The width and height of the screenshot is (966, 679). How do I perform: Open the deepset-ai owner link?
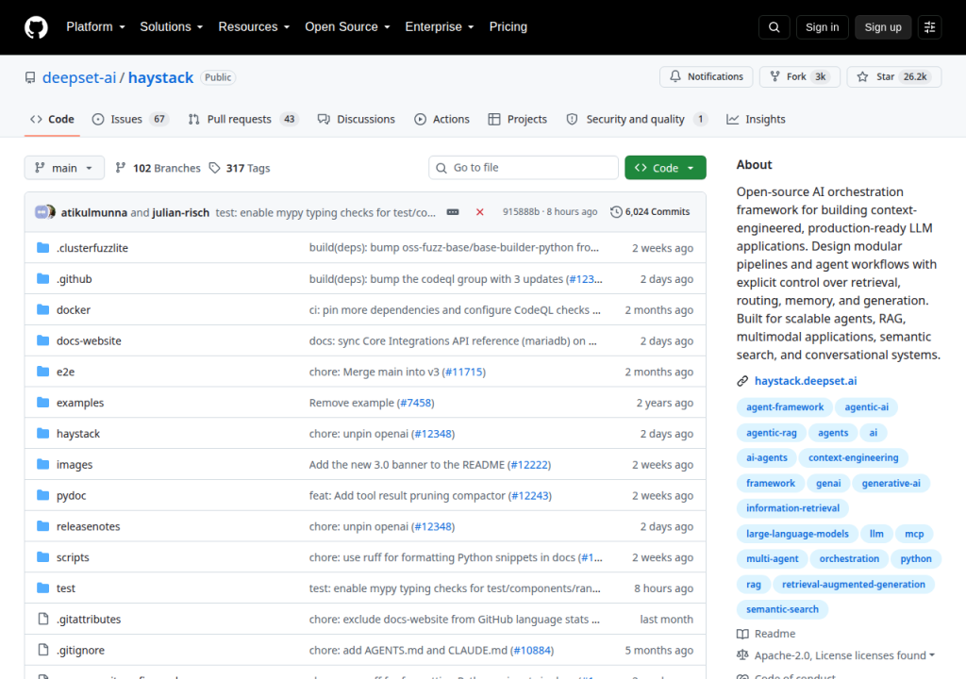click(x=79, y=77)
